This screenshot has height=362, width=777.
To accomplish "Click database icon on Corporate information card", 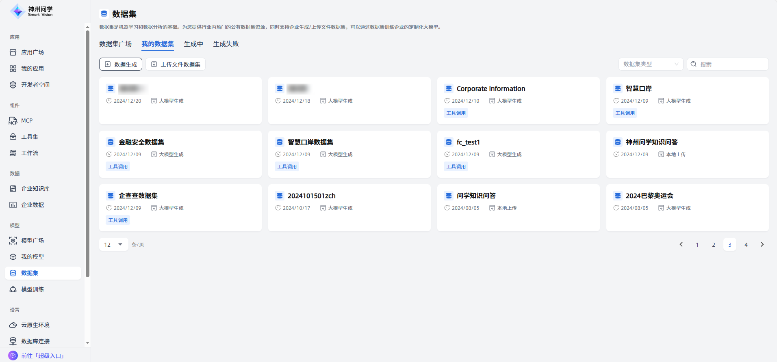I will tap(449, 88).
